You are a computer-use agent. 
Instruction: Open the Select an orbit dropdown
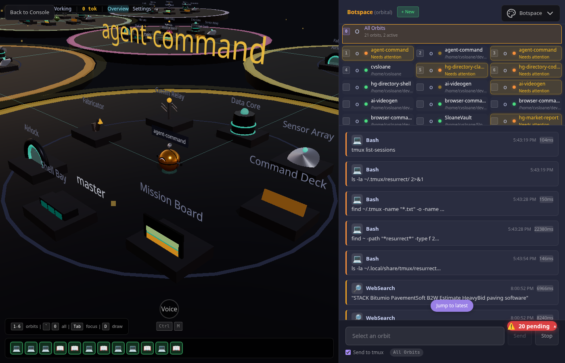(x=425, y=336)
